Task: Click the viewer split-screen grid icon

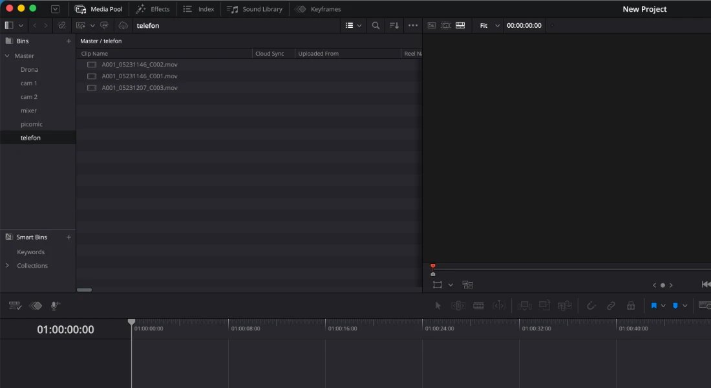Action: 467,285
